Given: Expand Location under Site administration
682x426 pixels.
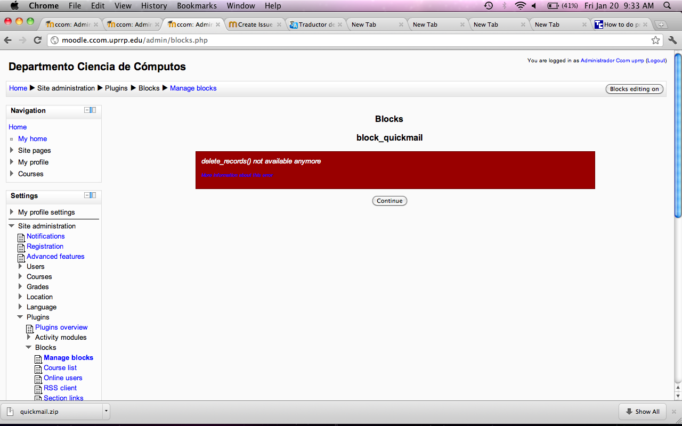Looking at the screenshot, I should [21, 297].
